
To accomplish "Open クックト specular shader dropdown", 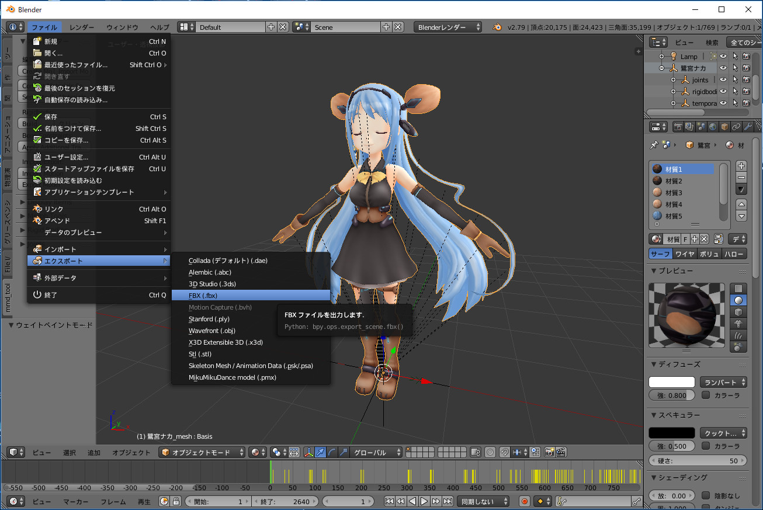I will click(x=724, y=433).
